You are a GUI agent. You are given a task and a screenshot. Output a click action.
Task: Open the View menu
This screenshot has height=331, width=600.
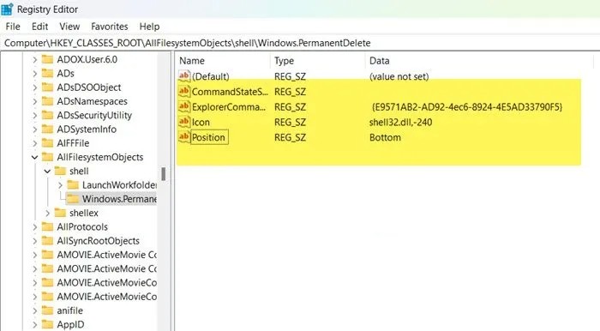tap(69, 27)
